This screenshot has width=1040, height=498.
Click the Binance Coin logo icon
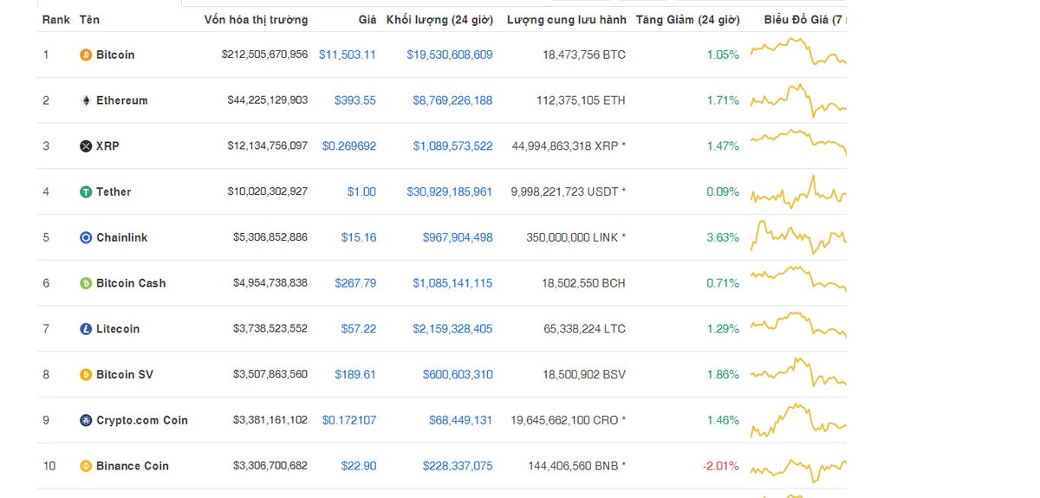[86, 466]
